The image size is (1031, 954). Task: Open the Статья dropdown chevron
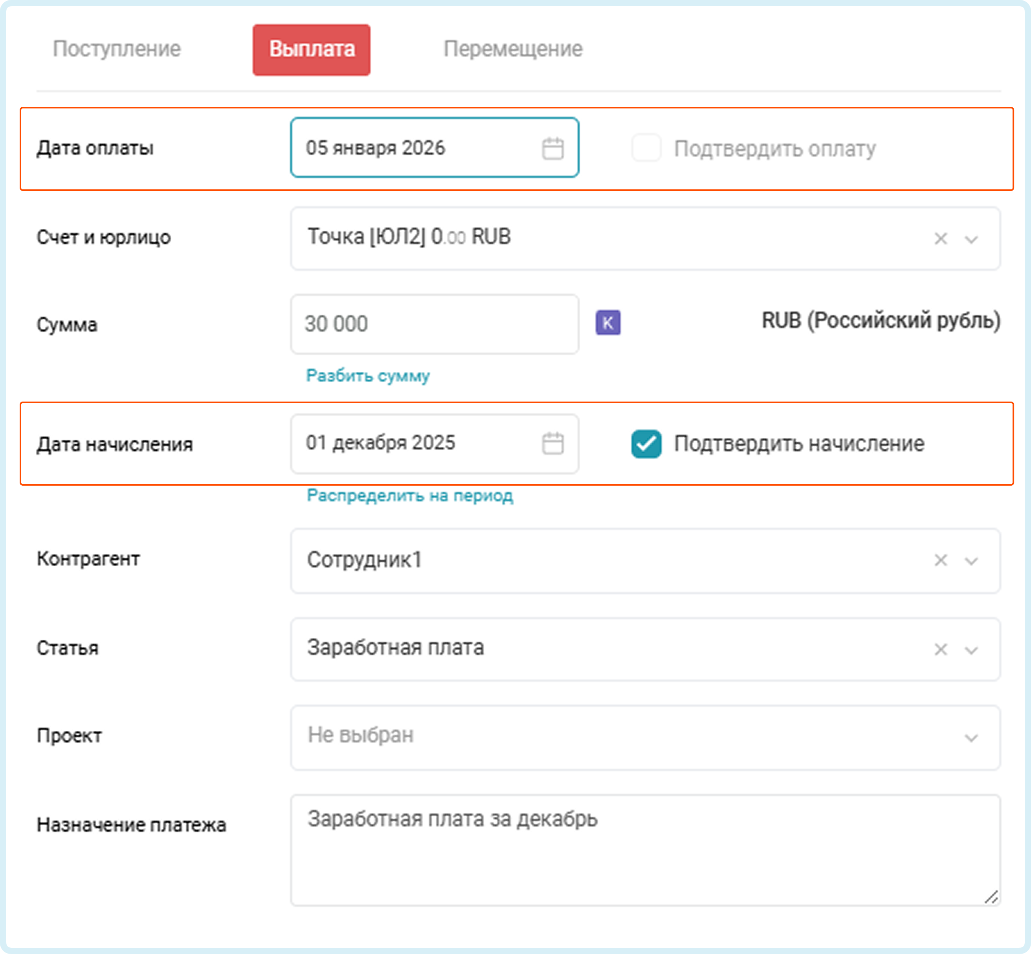point(971,649)
